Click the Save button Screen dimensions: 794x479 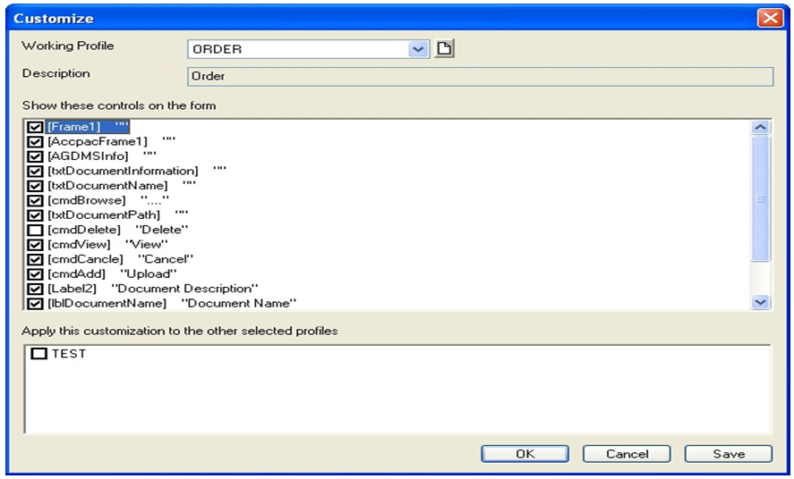(x=729, y=454)
